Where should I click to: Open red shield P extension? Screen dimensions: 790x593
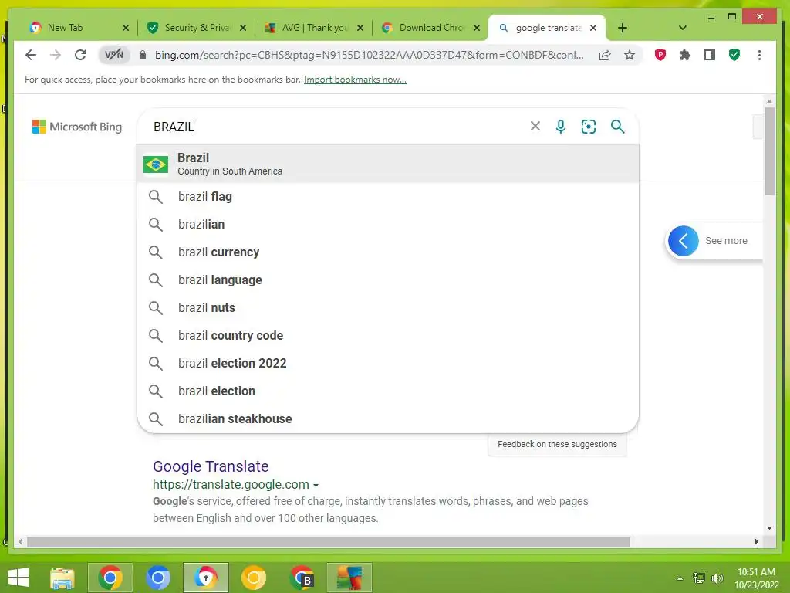point(660,55)
